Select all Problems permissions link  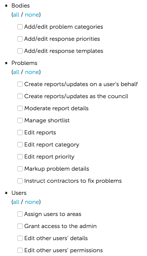point(16,72)
